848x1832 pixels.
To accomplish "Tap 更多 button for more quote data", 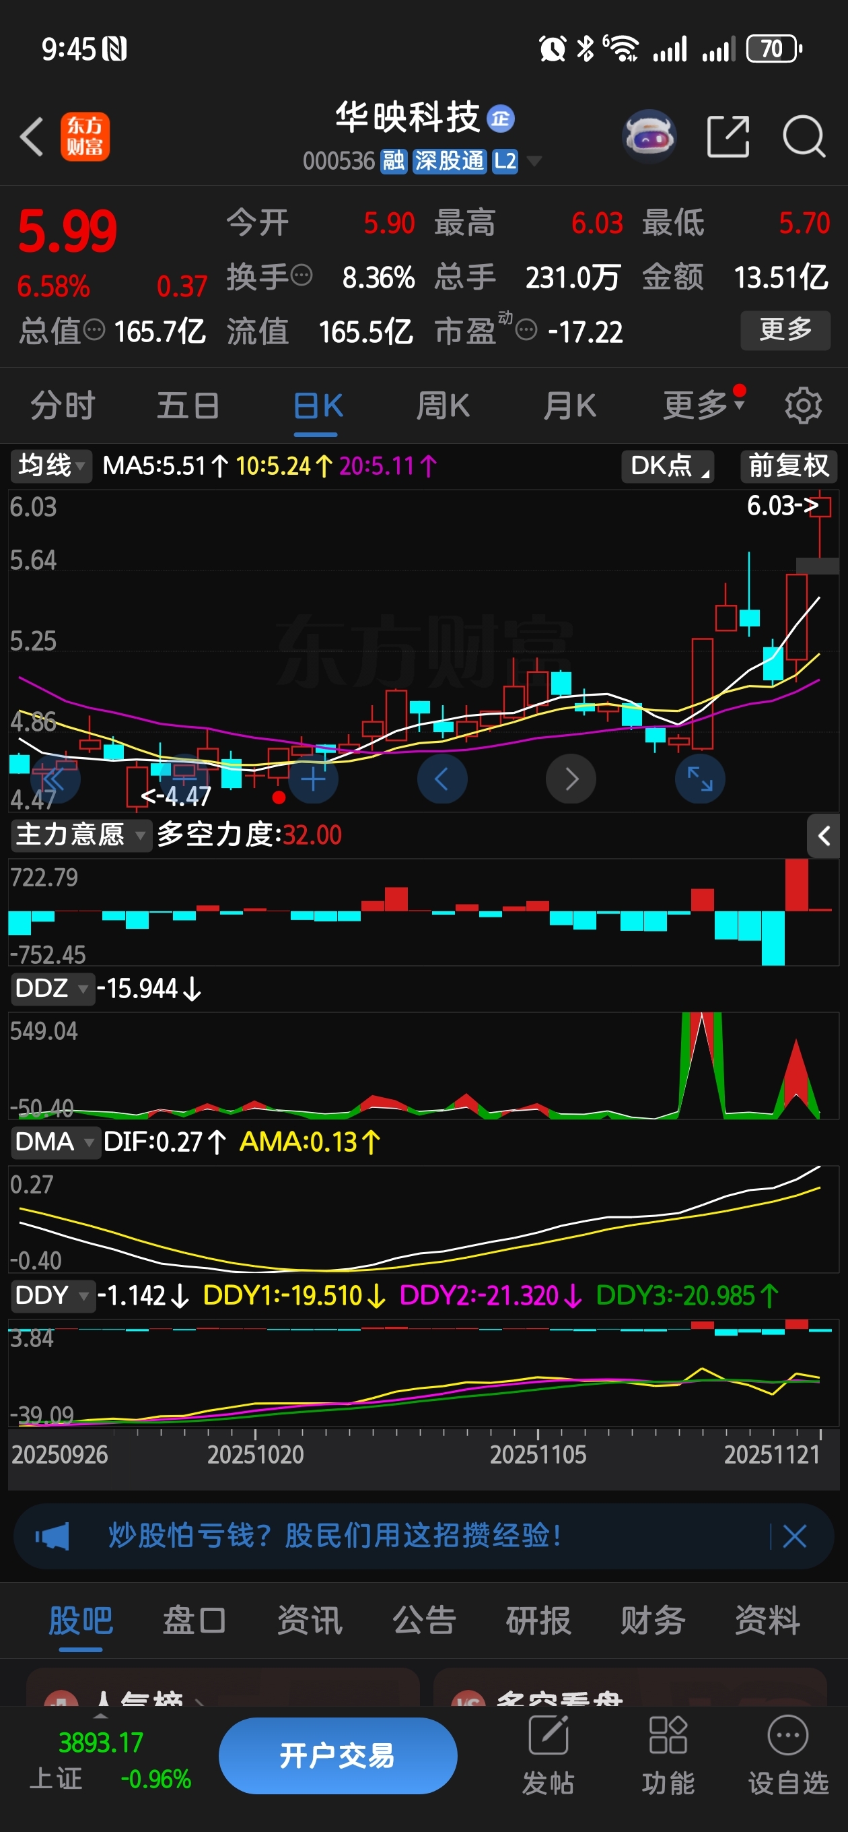I will pyautogui.click(x=785, y=330).
